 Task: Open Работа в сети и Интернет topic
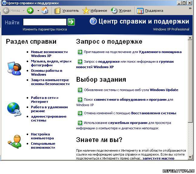(45, 100)
